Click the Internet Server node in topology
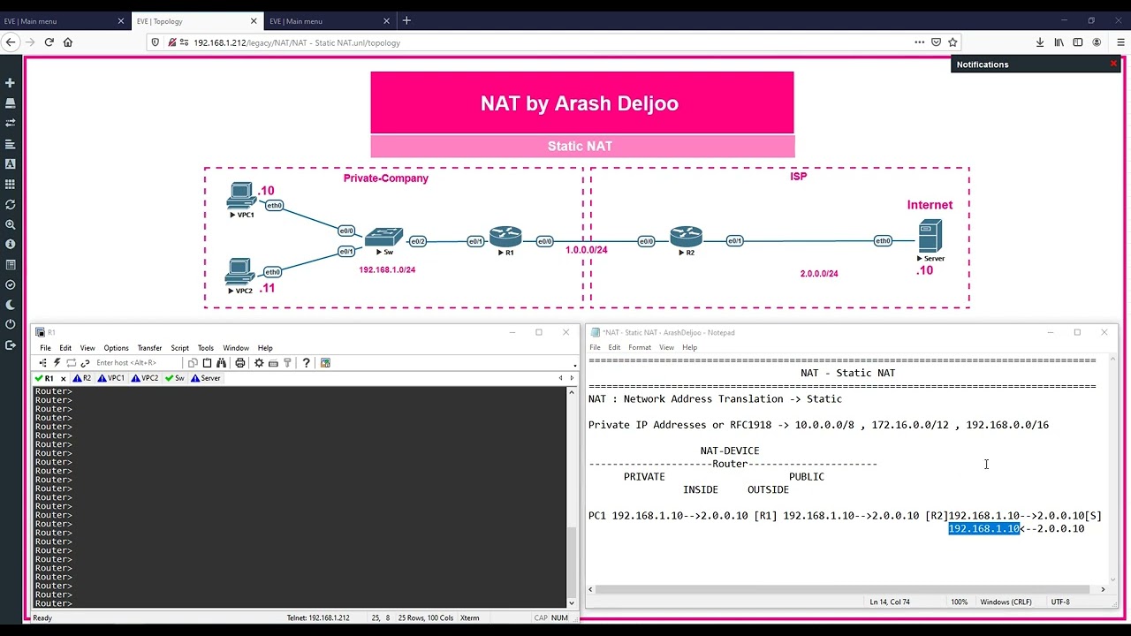1131x636 pixels. (x=930, y=236)
